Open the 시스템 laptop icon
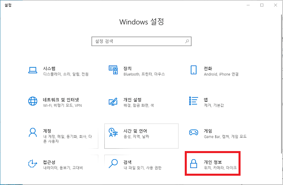This screenshot has height=185, width=283. click(33, 70)
